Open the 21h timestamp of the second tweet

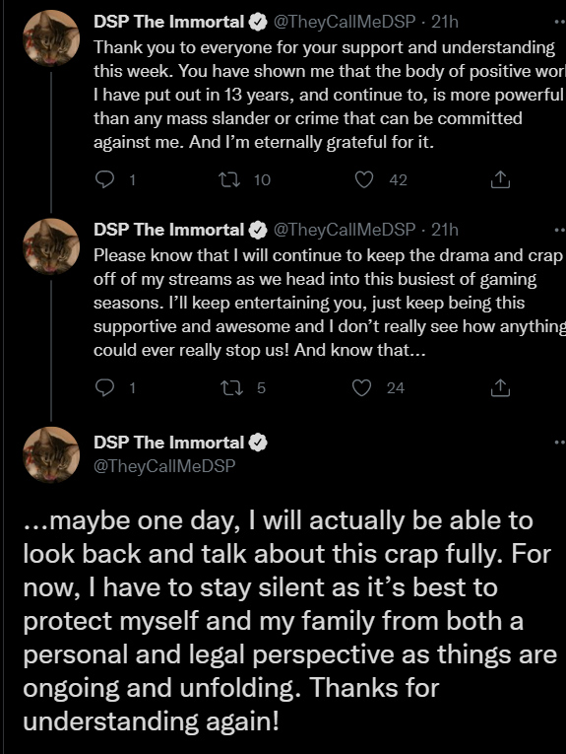[445, 230]
